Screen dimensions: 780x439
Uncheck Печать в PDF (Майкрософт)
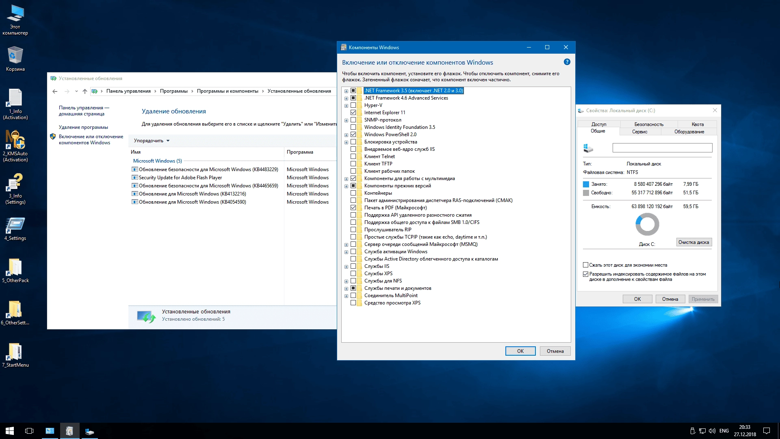coord(353,208)
